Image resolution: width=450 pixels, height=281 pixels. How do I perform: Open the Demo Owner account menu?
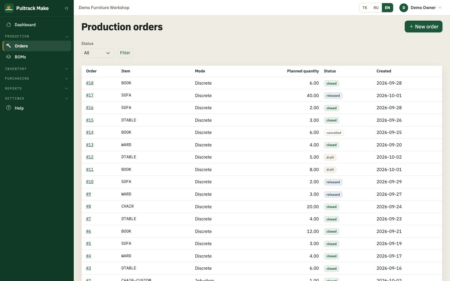coord(421,8)
